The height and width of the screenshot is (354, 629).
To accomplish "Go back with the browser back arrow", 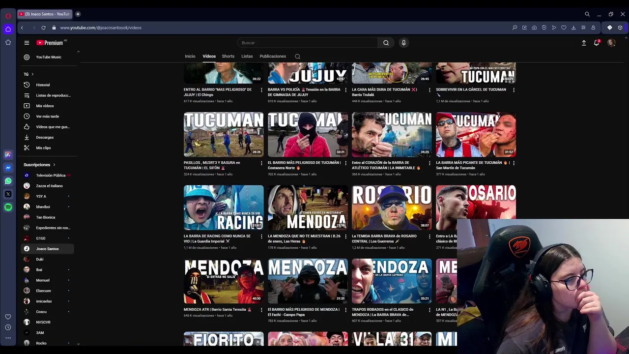I will pos(22,28).
